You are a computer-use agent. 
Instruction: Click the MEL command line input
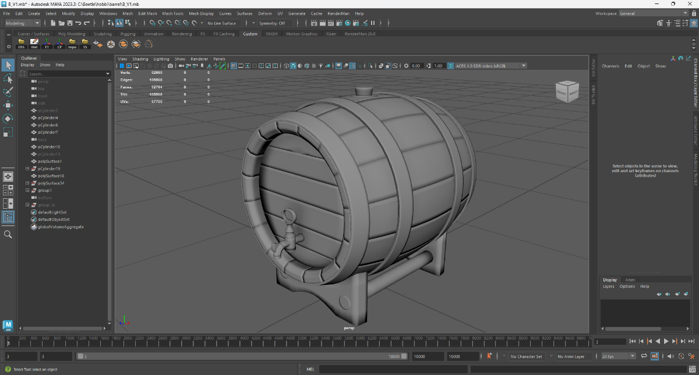(393, 369)
